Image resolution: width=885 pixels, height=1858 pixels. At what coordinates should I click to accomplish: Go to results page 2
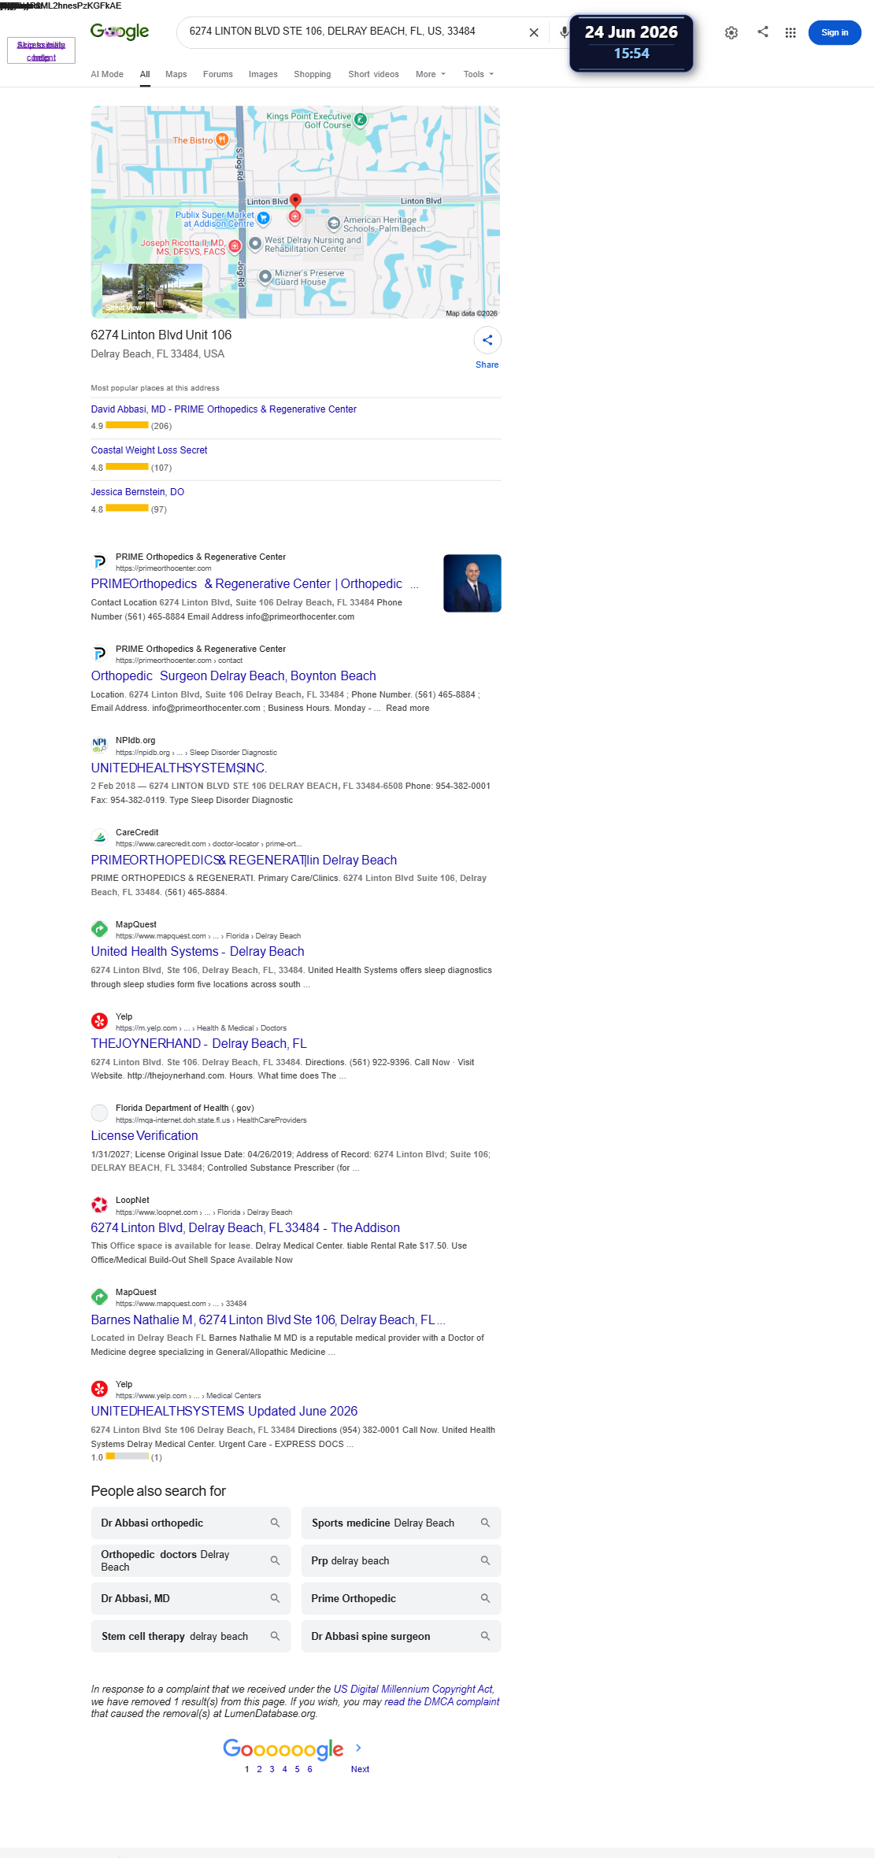(x=259, y=1770)
